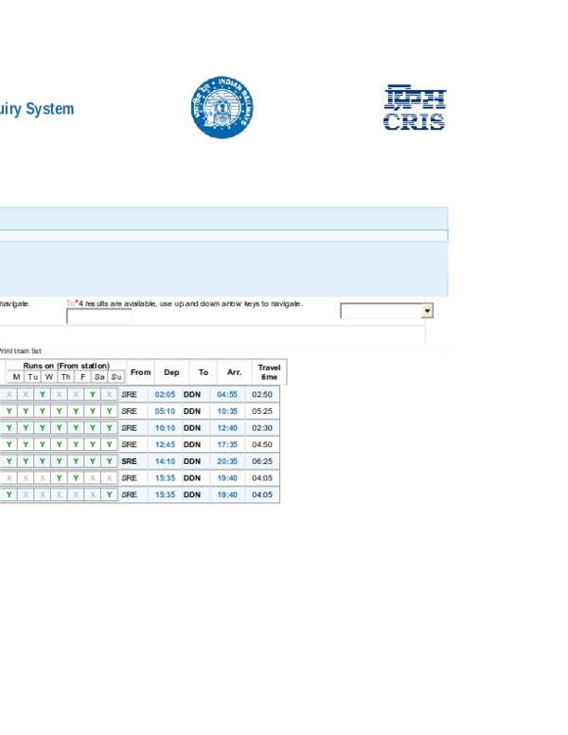The width and height of the screenshot is (568, 735).
Task: Open the 17:35 arrival time link
Action: (x=227, y=445)
